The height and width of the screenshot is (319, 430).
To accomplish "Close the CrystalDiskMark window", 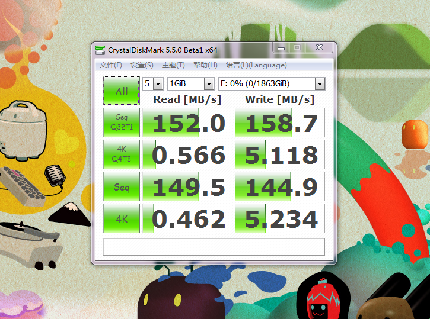I will (319, 48).
